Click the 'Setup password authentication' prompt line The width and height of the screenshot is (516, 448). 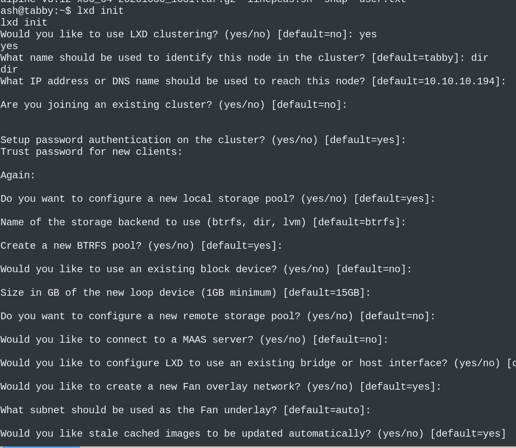203,140
